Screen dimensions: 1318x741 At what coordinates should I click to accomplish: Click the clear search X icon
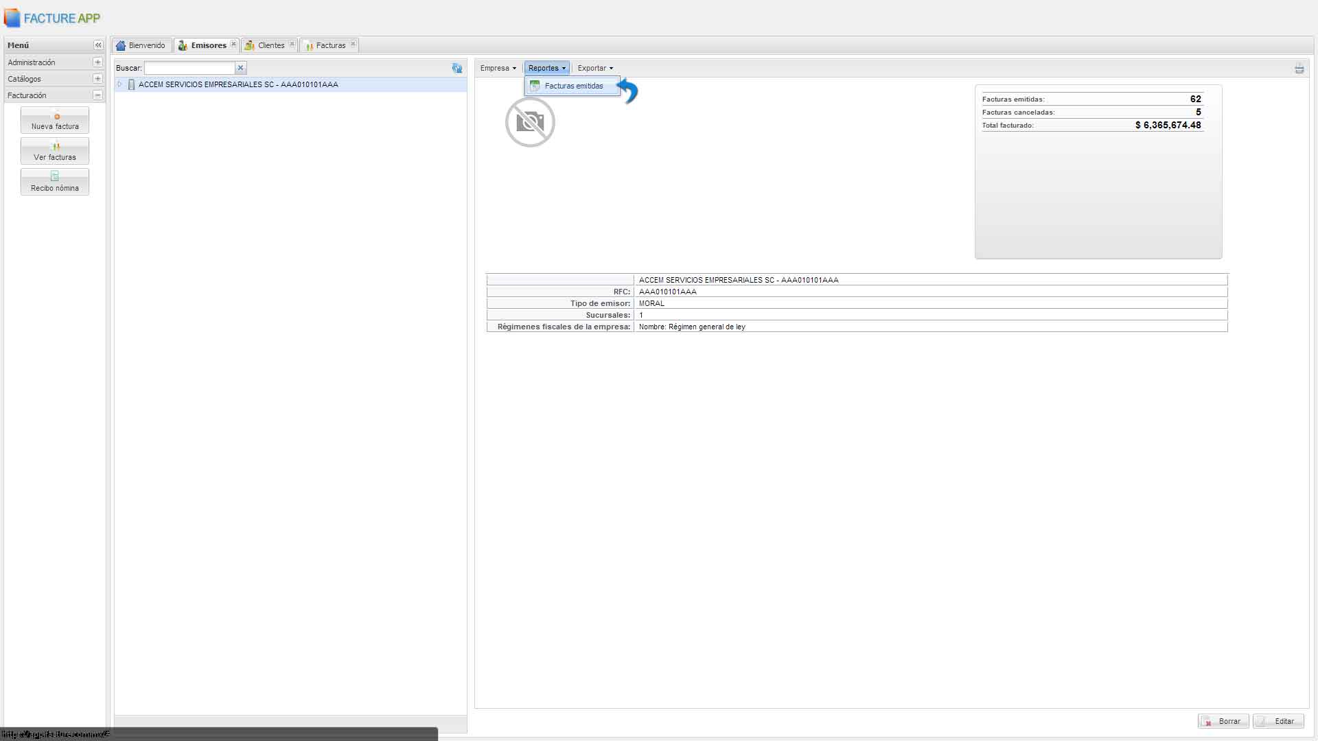point(240,68)
